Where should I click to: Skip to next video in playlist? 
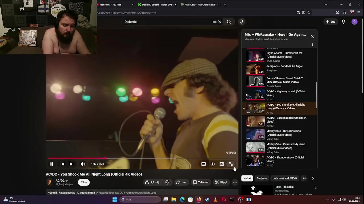(x=71, y=164)
